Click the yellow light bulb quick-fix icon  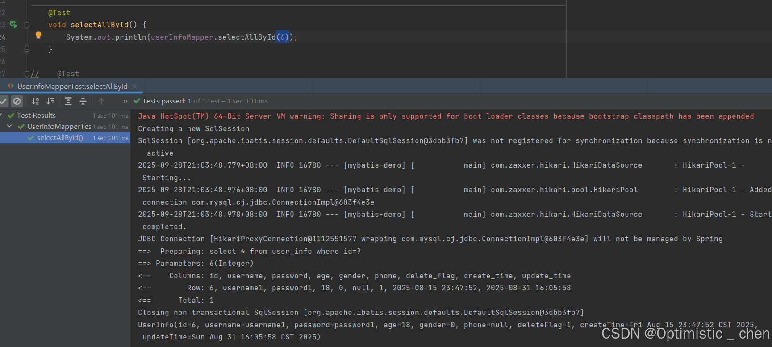tap(38, 35)
